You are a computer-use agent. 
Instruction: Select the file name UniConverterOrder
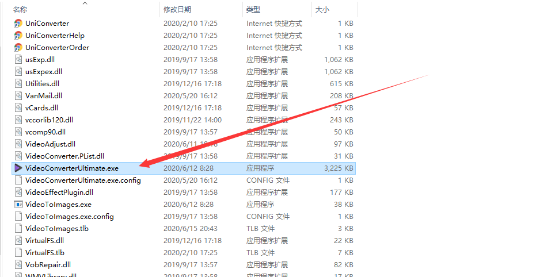point(57,48)
